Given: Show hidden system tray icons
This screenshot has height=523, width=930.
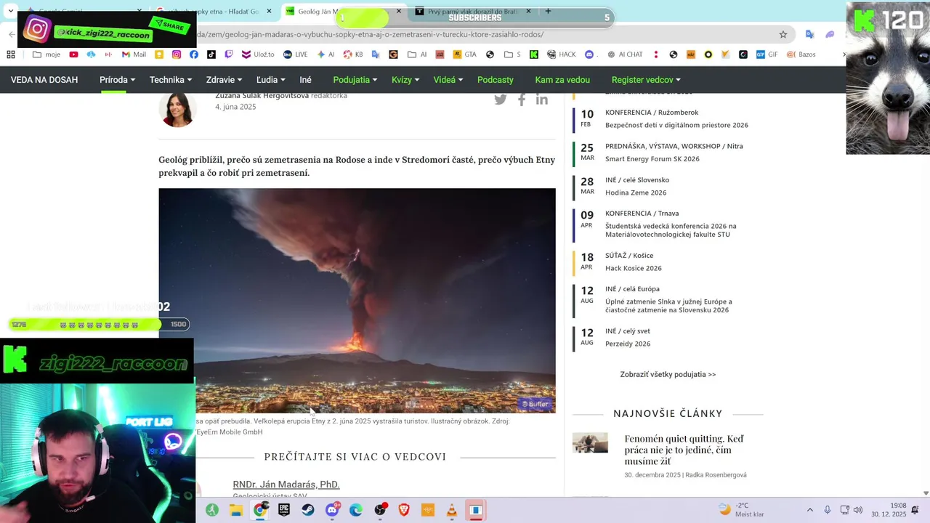Looking at the screenshot, I should [x=810, y=510].
